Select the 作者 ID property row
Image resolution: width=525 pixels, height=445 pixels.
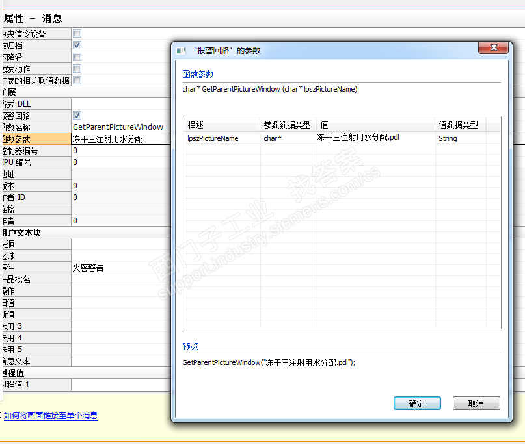(x=36, y=197)
